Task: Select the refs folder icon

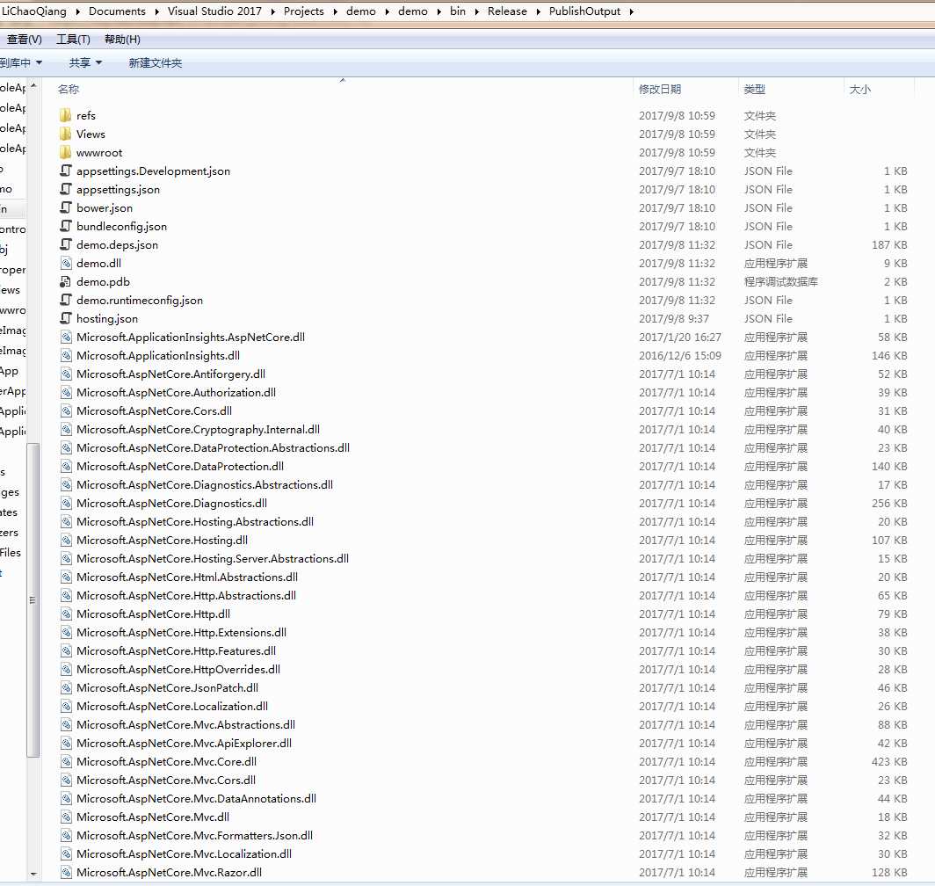Action: tap(66, 115)
